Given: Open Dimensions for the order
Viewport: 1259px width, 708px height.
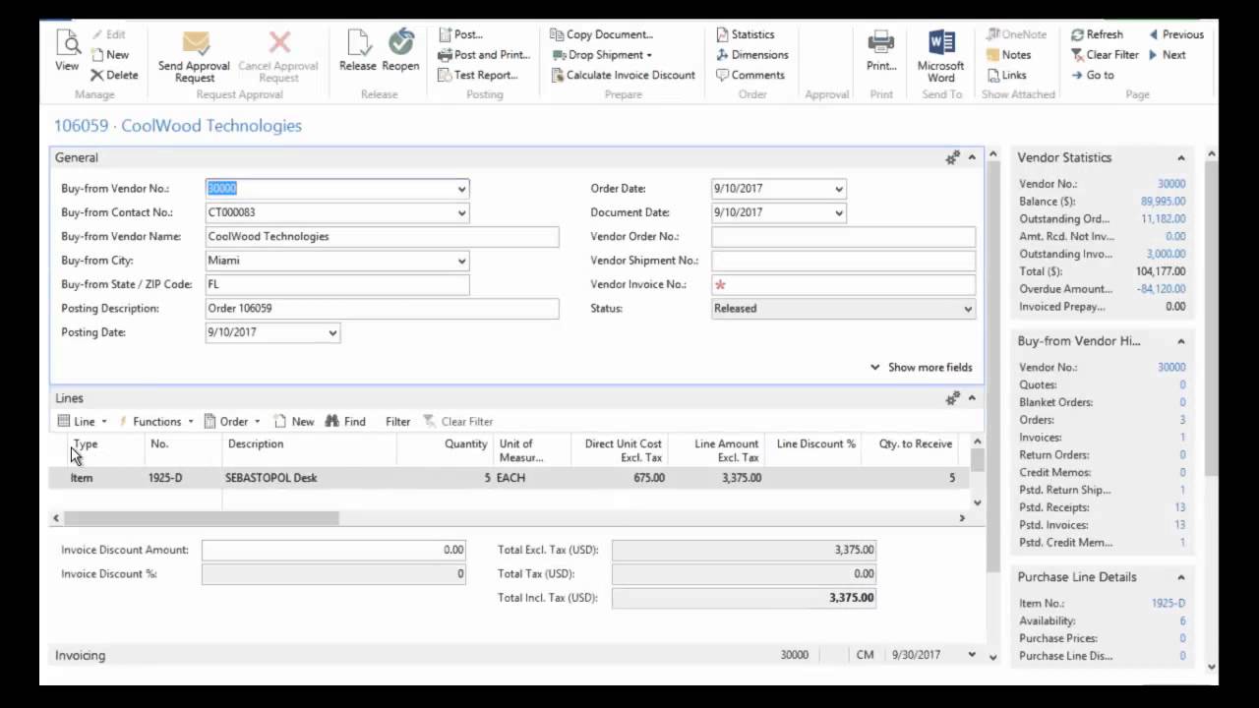Looking at the screenshot, I should click(752, 55).
